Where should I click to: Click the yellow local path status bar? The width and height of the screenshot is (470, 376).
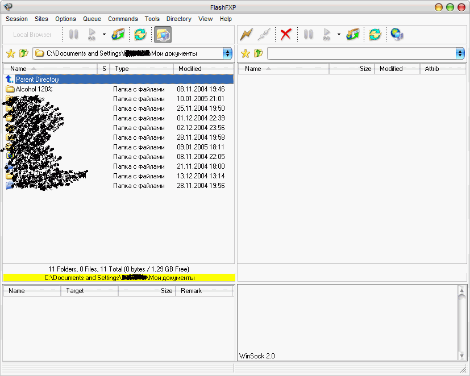point(119,278)
